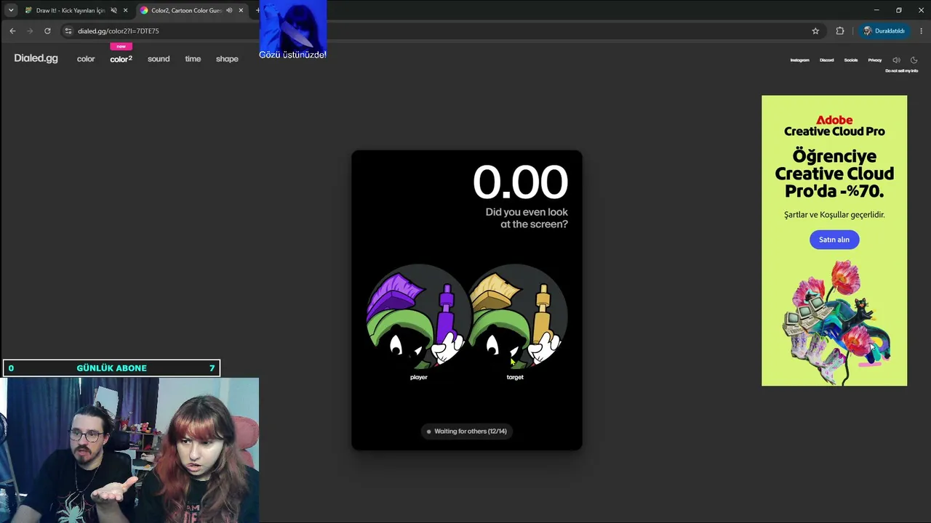931x523 pixels.
Task: Open the browser extensions puzzle icon
Action: (840, 31)
